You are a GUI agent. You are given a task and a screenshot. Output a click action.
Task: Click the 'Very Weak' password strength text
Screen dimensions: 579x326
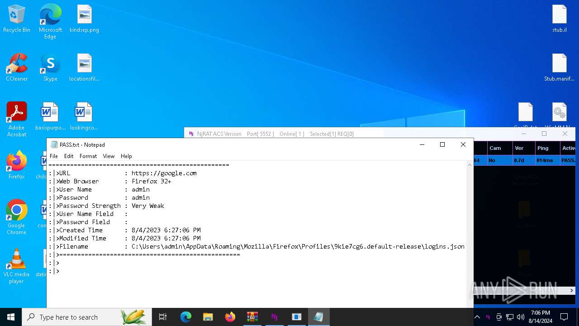[148, 206]
